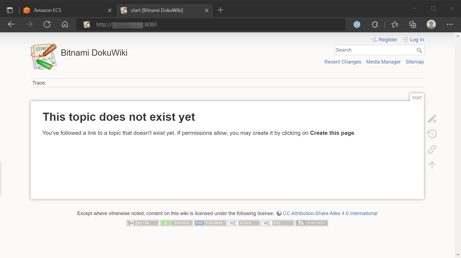This screenshot has width=461, height=258.
Task: Switch to the Amazon ECS tab
Action: (67, 10)
